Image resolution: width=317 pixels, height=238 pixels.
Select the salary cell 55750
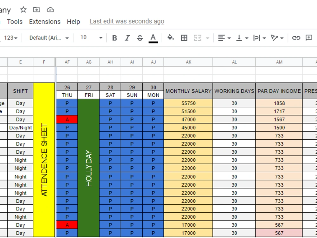[x=188, y=103]
